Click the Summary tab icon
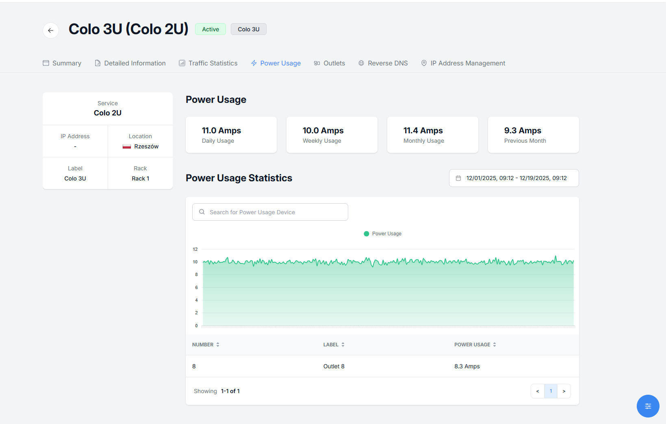Screen dimensions: 666x424 tap(46, 63)
